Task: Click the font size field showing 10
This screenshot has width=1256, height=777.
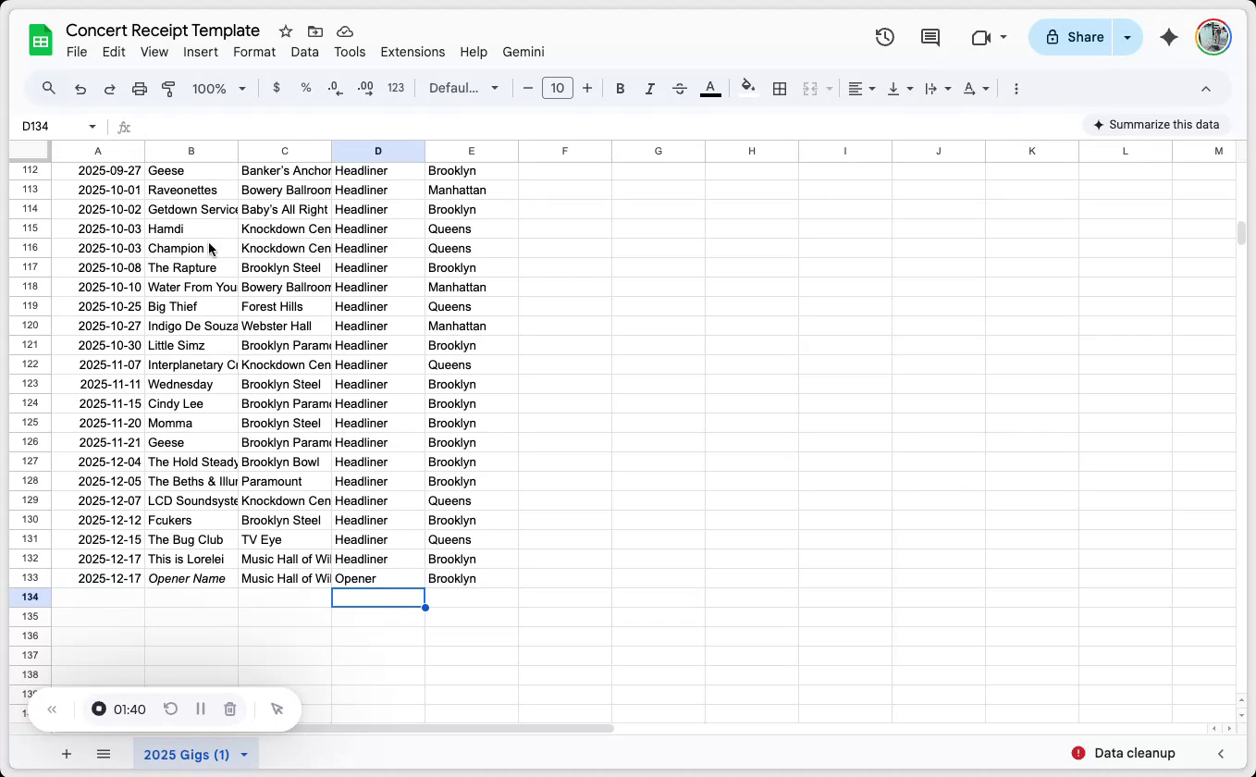Action: coord(557,88)
